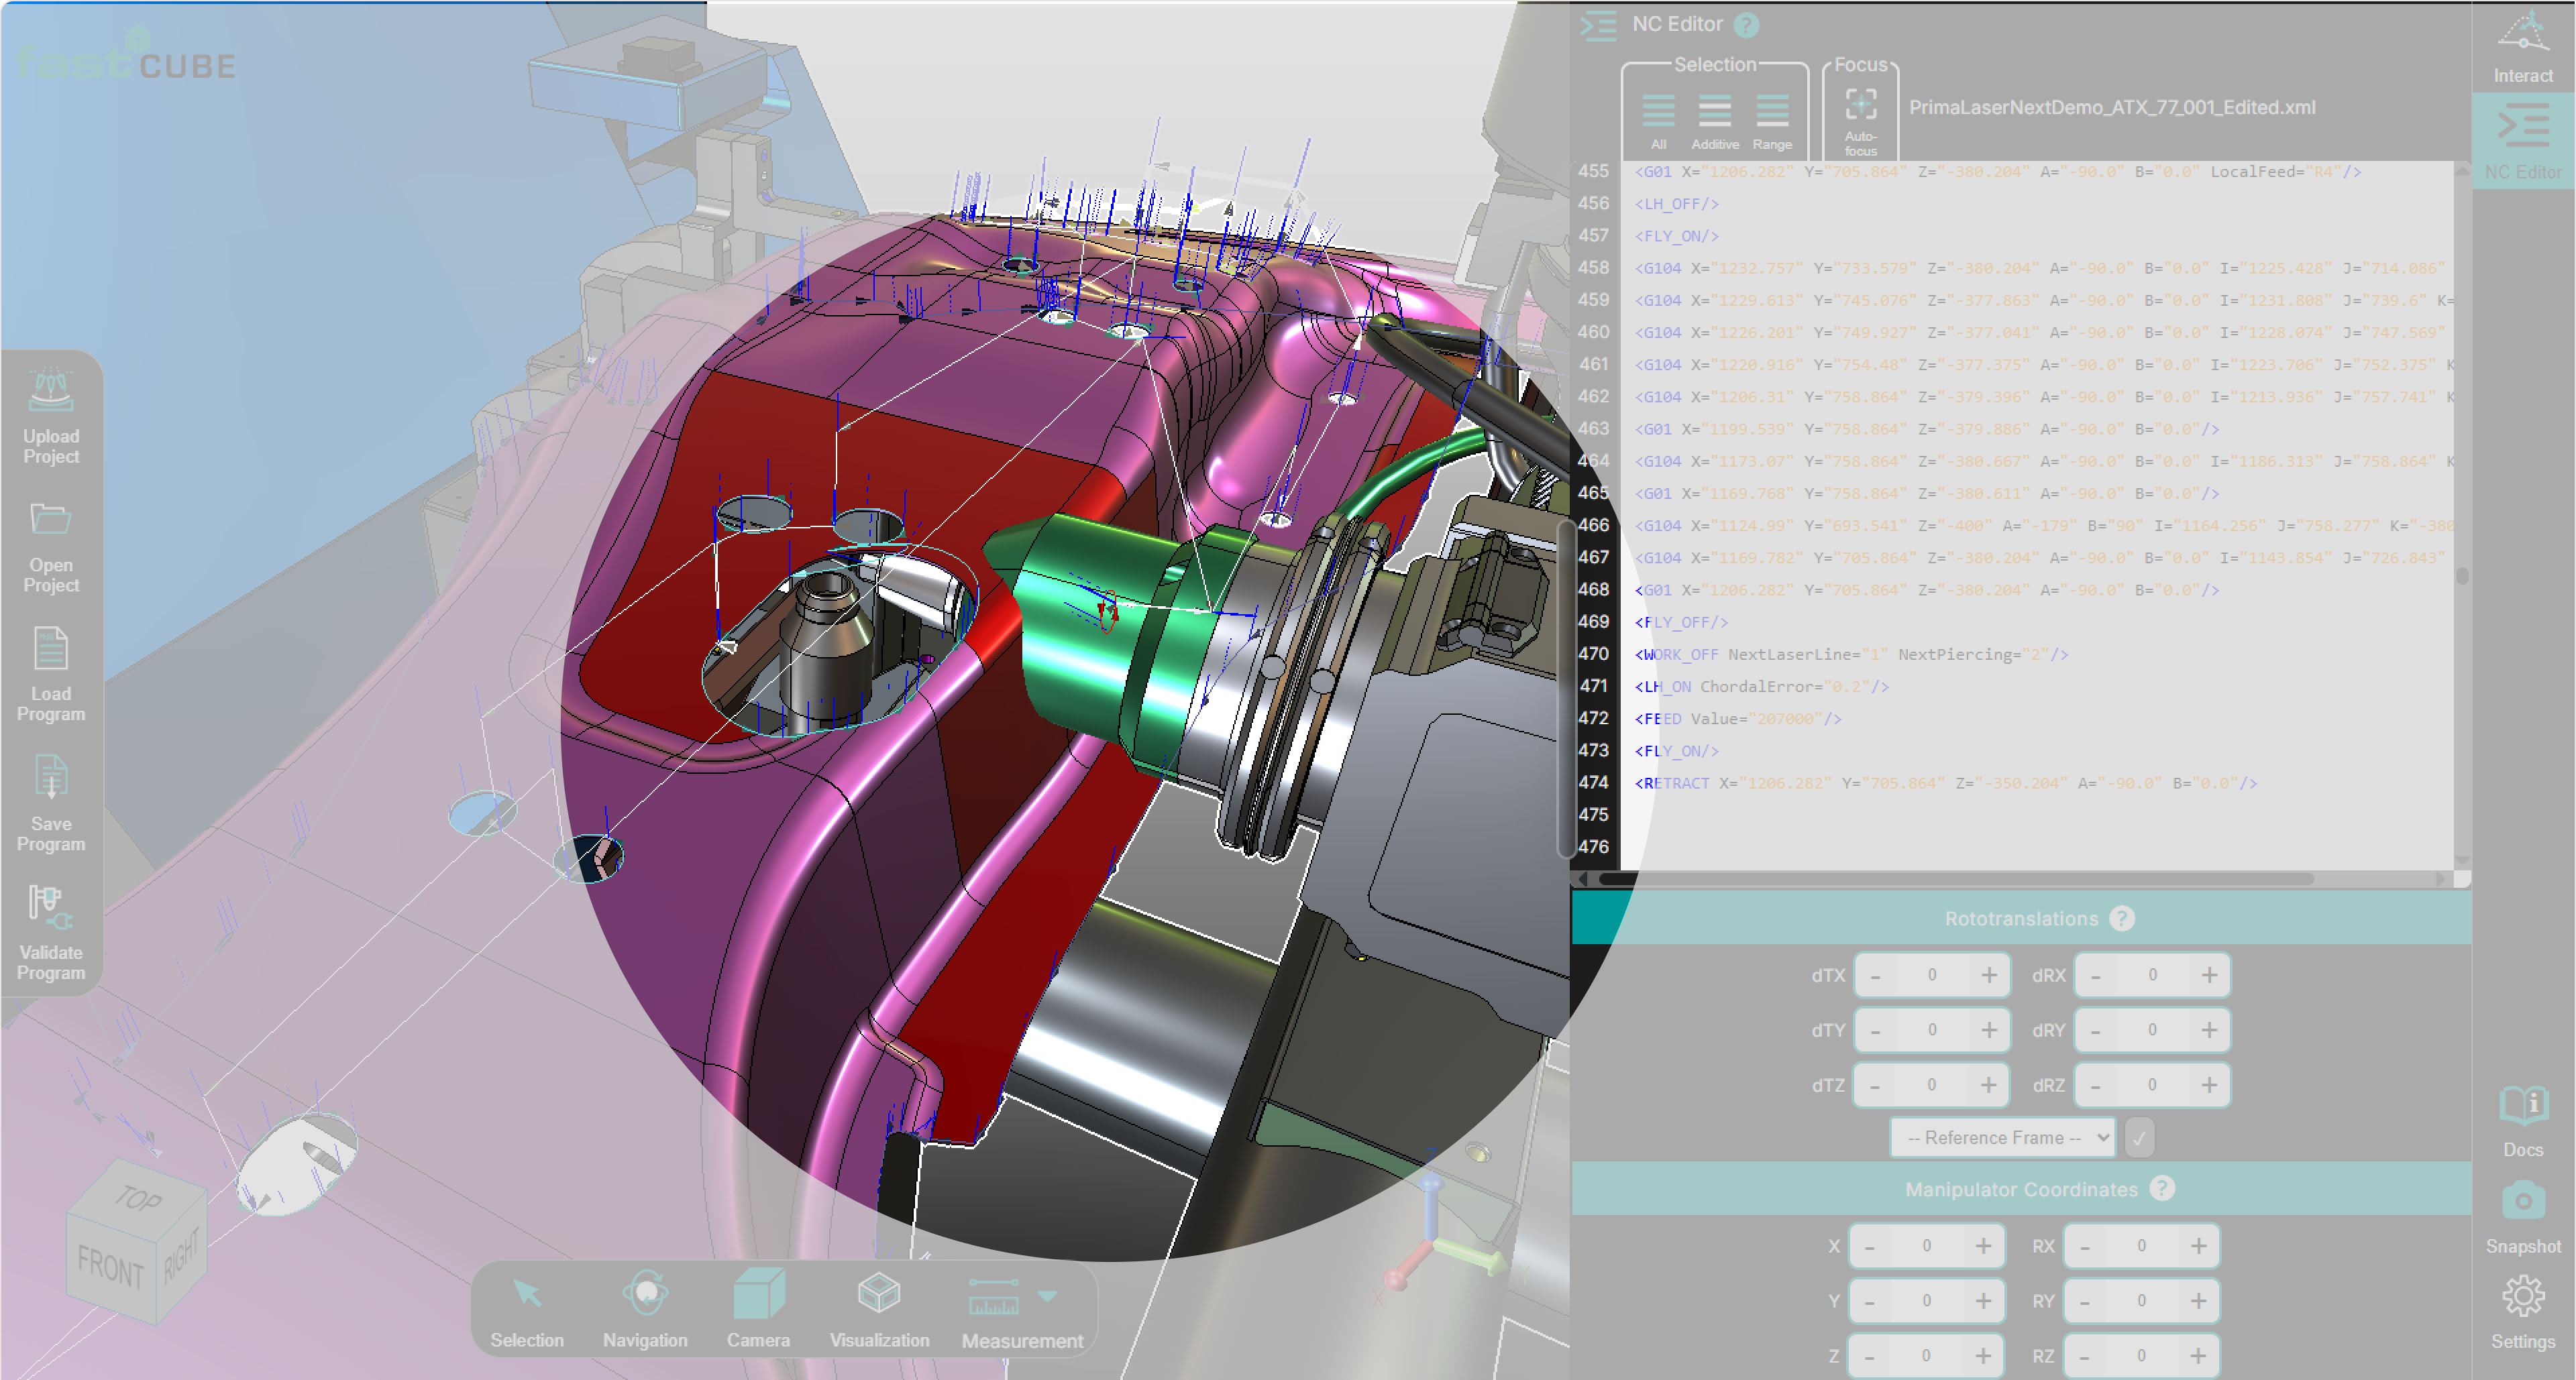The width and height of the screenshot is (2576, 1380).
Task: Confirm the reference frame with the checkmark button
Action: [x=2139, y=1137]
